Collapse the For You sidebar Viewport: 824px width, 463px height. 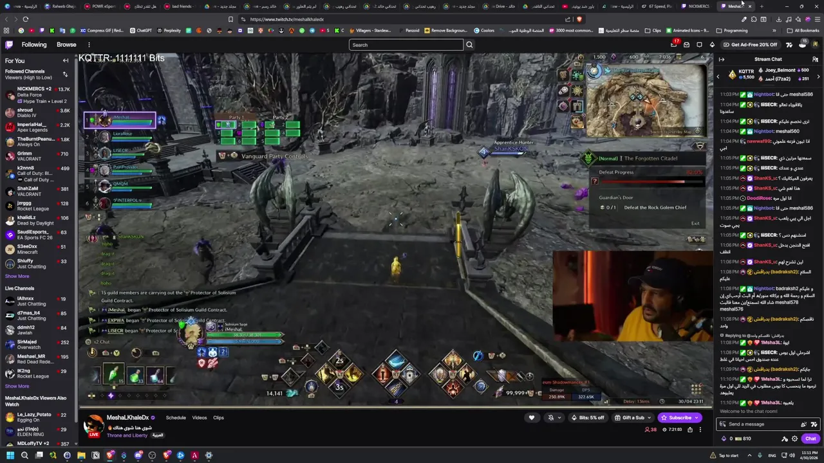coord(65,60)
